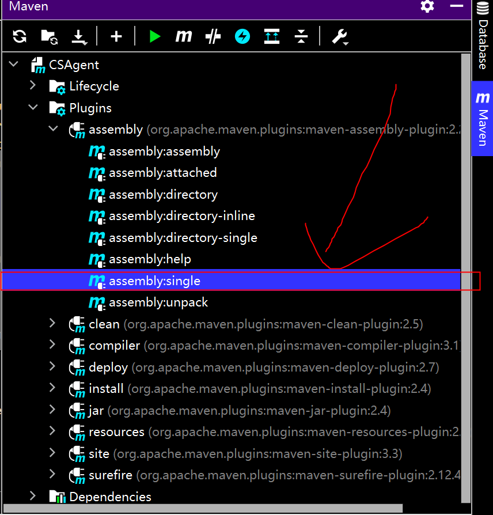Expand the Dependencies node
The width and height of the screenshot is (493, 515).
[x=33, y=496]
